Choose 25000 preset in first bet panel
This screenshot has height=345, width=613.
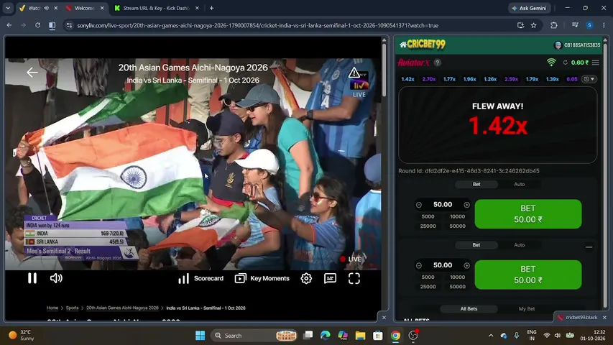coord(428,226)
